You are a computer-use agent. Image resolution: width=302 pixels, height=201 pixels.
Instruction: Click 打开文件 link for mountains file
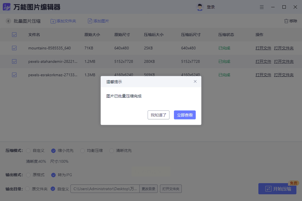coord(263,48)
